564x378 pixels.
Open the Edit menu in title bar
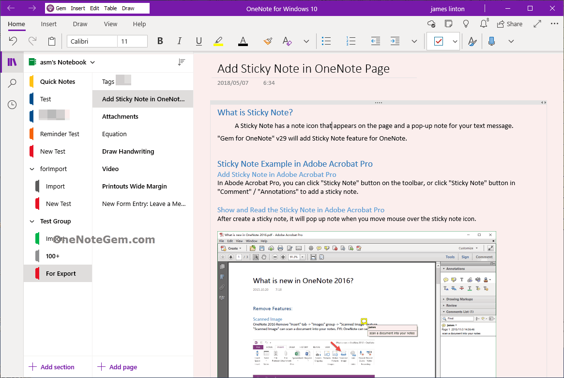pos(94,8)
